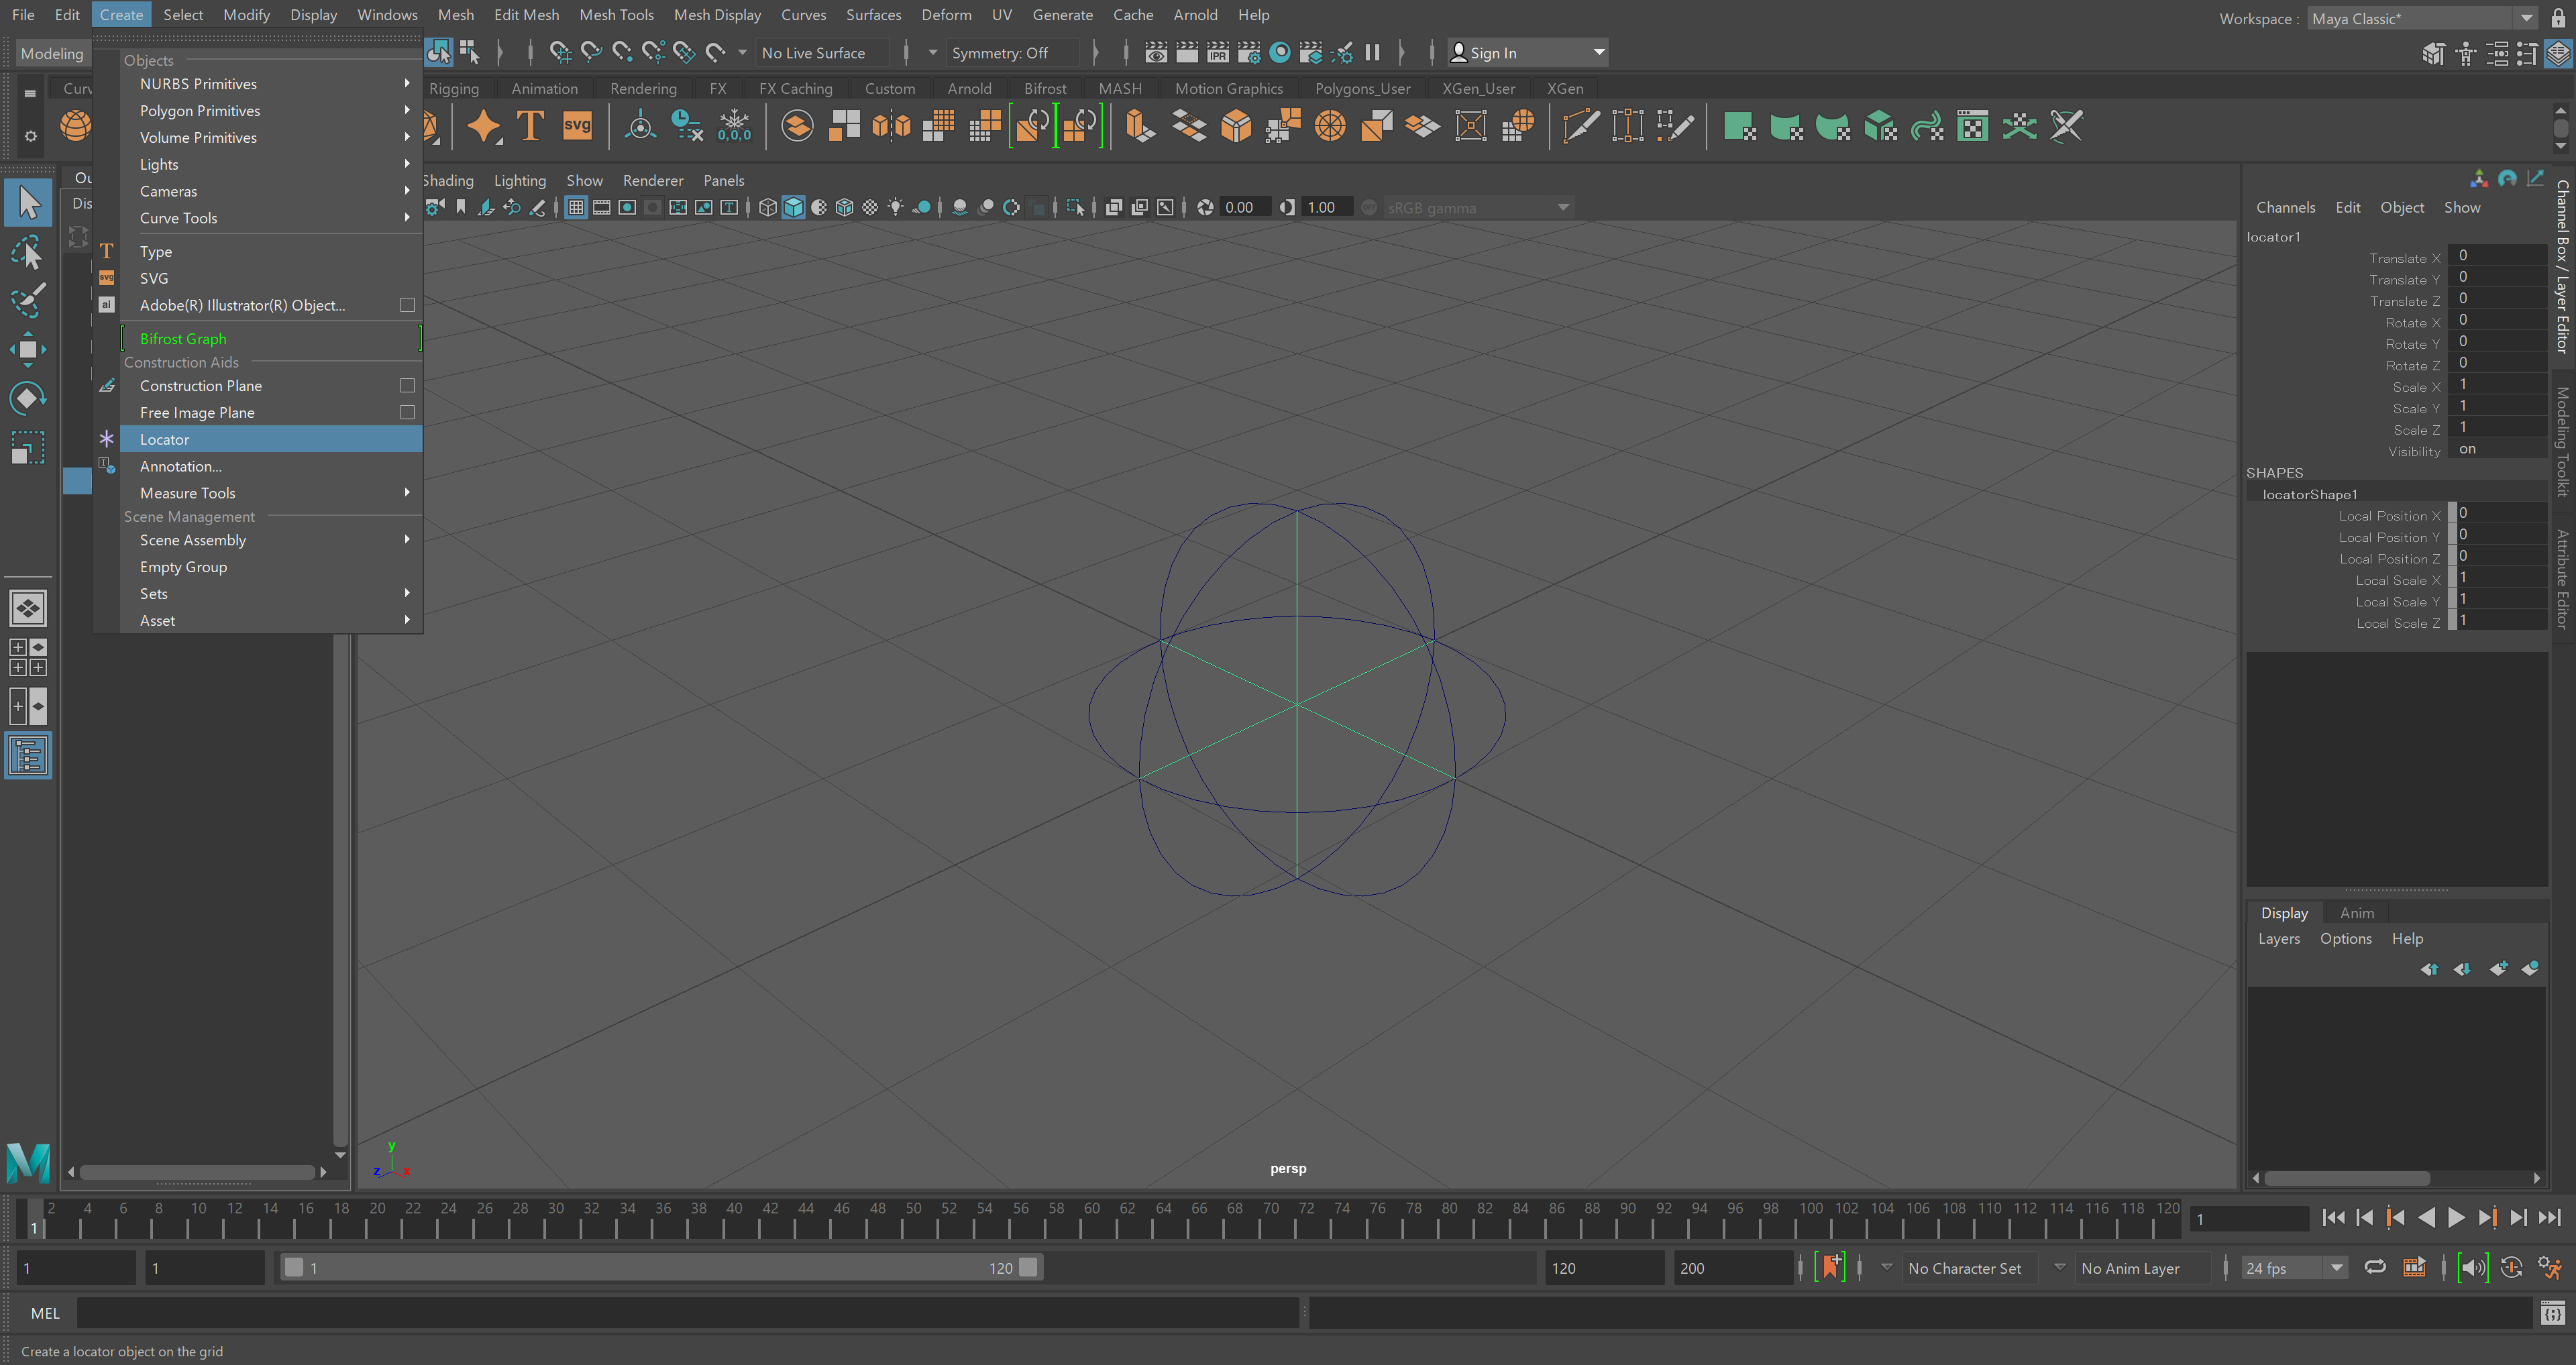Click the Lasso select tool
This screenshot has height=1365, width=2576.
click(27, 251)
